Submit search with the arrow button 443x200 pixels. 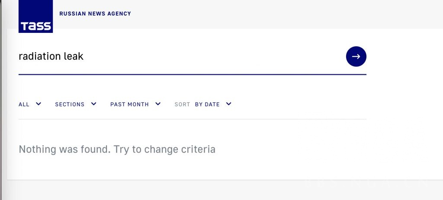(x=356, y=57)
